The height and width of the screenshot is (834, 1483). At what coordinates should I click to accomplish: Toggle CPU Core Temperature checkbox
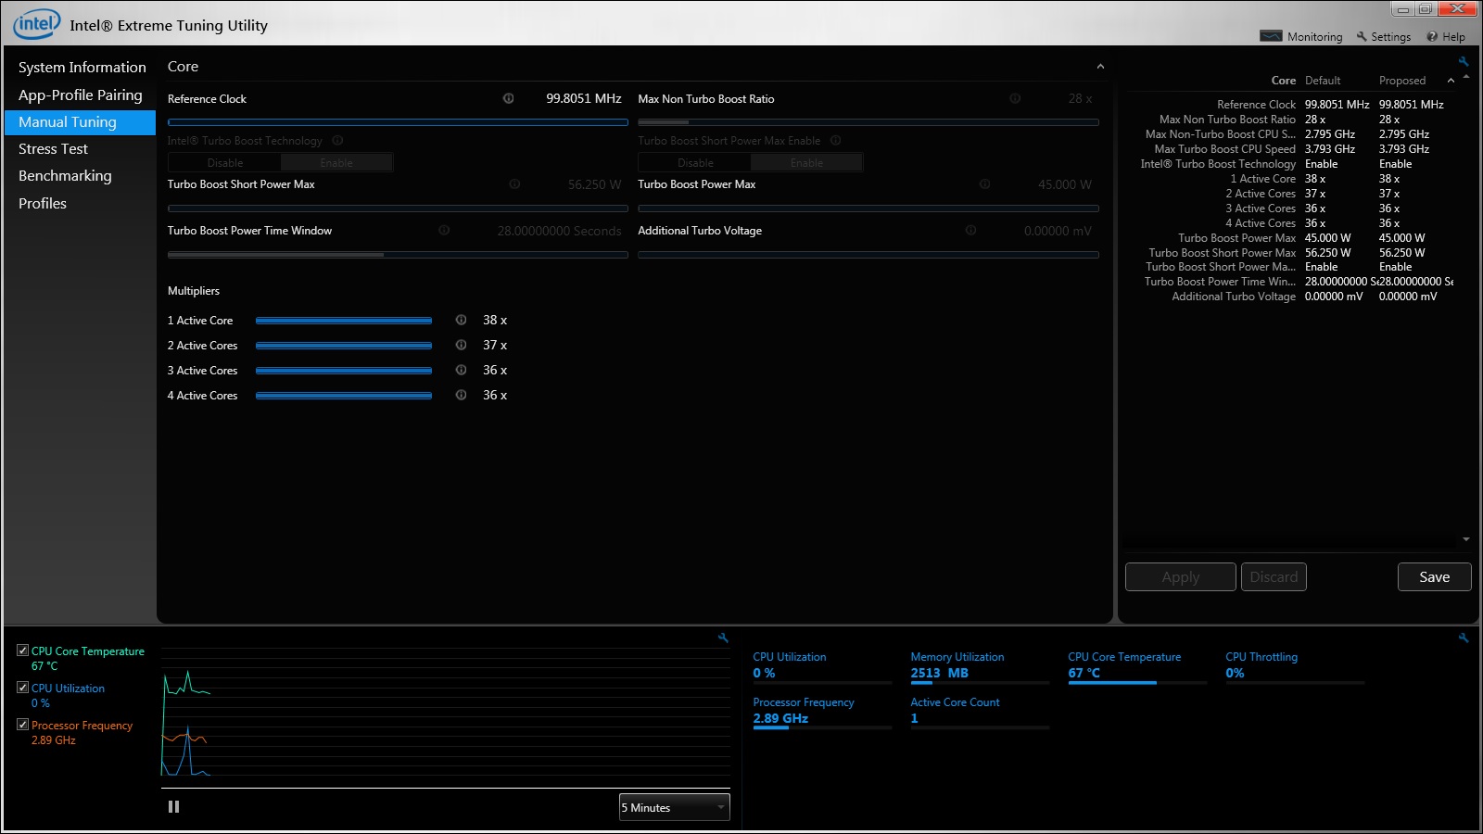[x=23, y=651]
